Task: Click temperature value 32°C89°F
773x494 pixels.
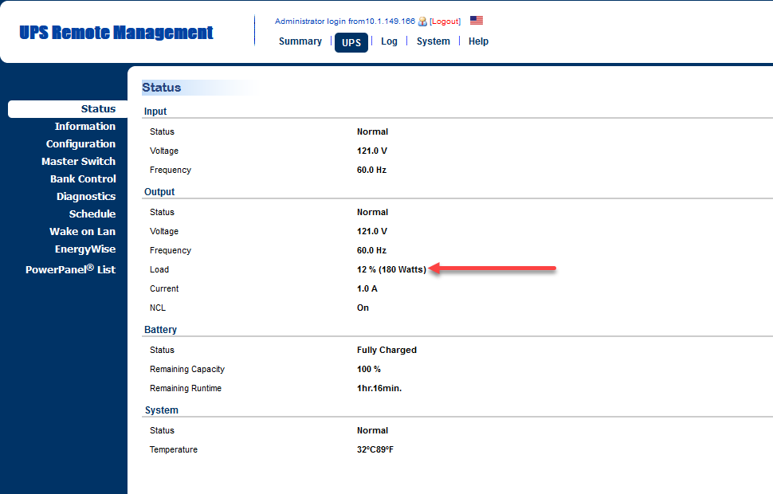Action: tap(375, 449)
